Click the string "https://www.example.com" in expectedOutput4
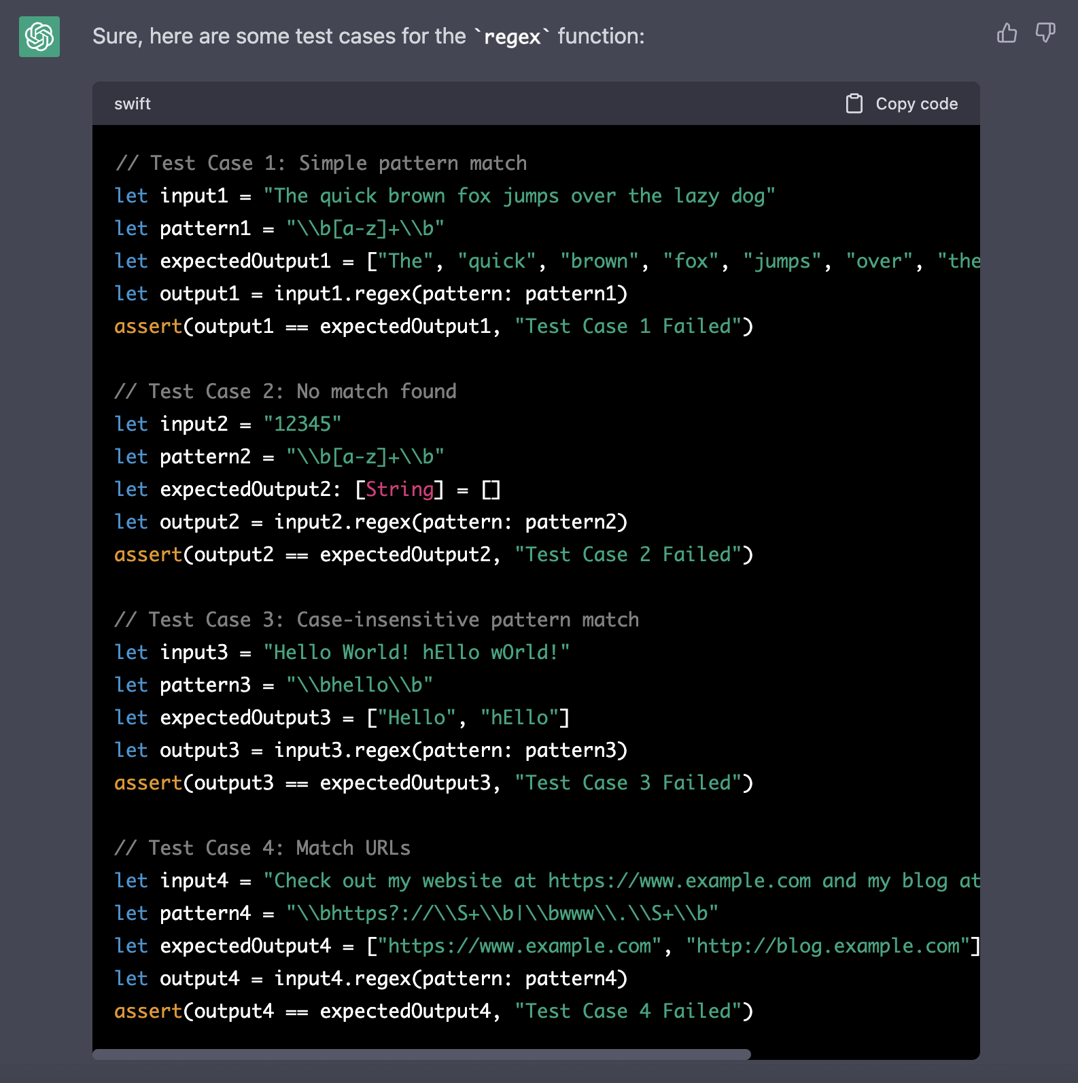This screenshot has width=1078, height=1083. (x=519, y=946)
